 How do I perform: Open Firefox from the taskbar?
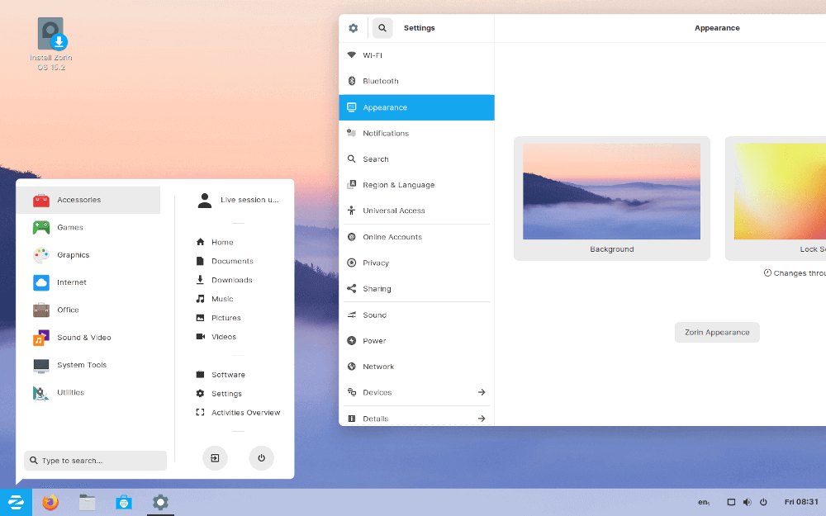coord(50,502)
